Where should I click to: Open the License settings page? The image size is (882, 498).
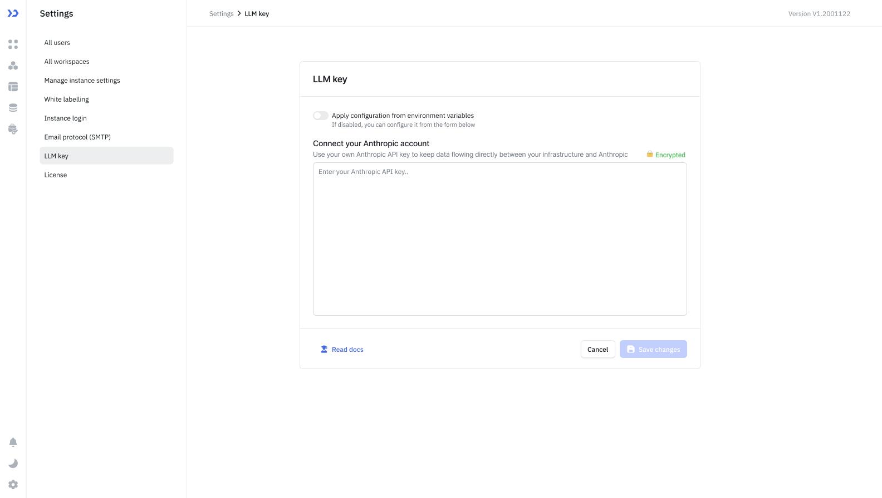coord(56,175)
